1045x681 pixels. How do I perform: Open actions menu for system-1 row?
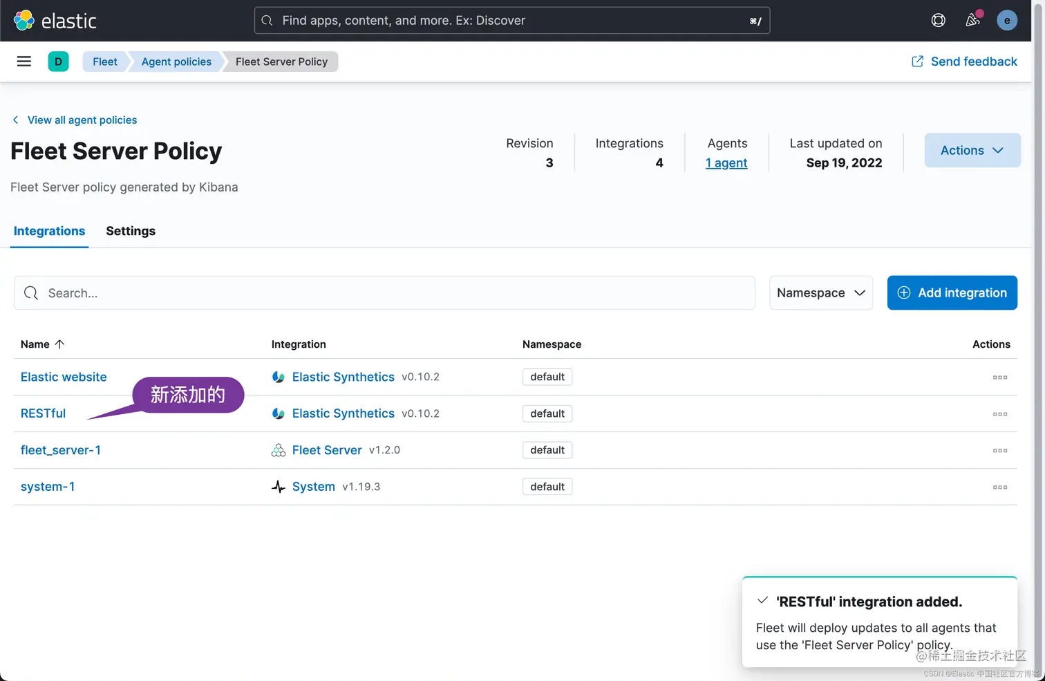pyautogui.click(x=1000, y=487)
